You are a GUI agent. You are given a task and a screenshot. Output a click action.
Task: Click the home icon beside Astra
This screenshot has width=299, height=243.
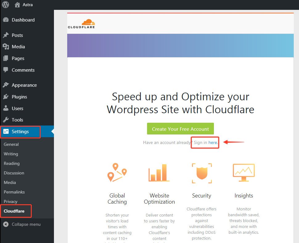pos(17,5)
